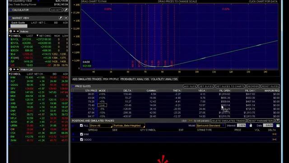Open the Portfolio, Beta Weighted dropdown

pos(129,125)
